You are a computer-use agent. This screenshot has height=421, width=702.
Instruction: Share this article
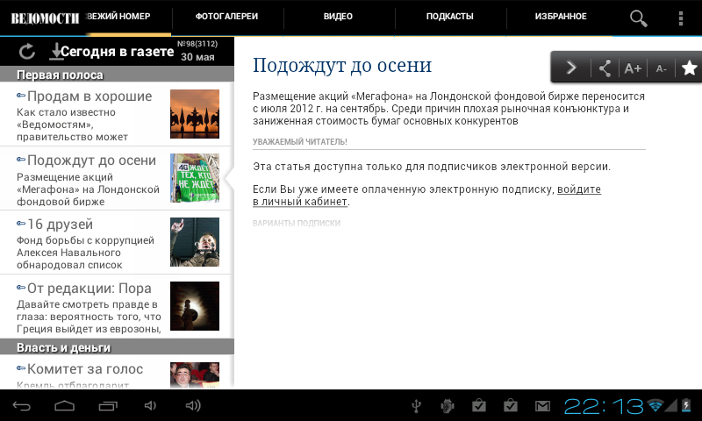(604, 68)
